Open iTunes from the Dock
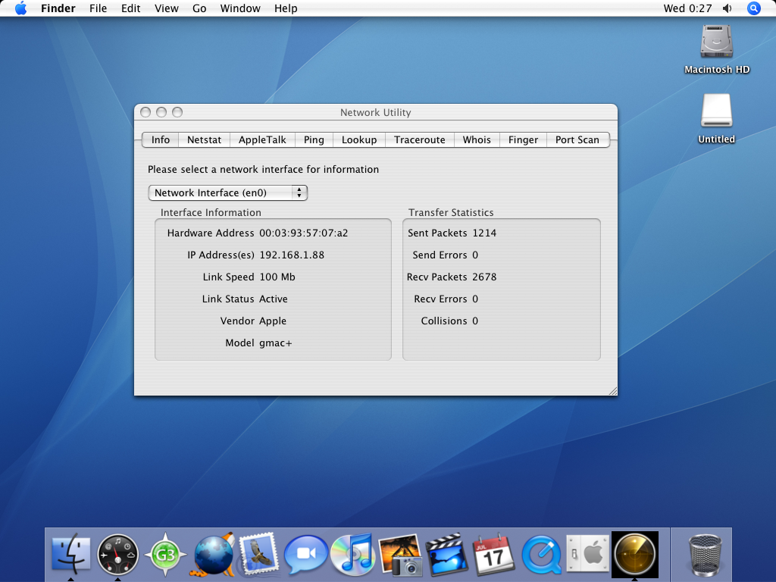Screen dimensions: 776x582 click(352, 554)
